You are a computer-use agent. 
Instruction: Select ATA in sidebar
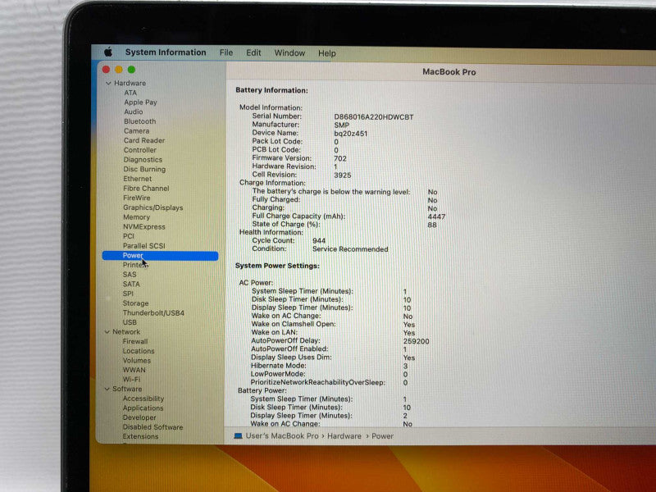click(x=130, y=93)
